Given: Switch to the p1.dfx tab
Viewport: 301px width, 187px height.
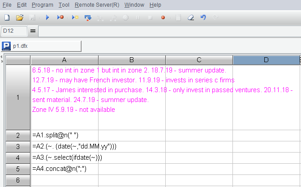Looking at the screenshot, I should point(40,46).
